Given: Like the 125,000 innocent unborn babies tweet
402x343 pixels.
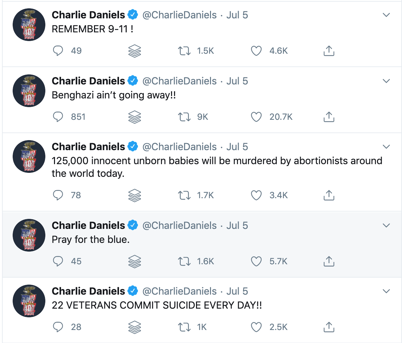Looking at the screenshot, I should [x=256, y=195].
